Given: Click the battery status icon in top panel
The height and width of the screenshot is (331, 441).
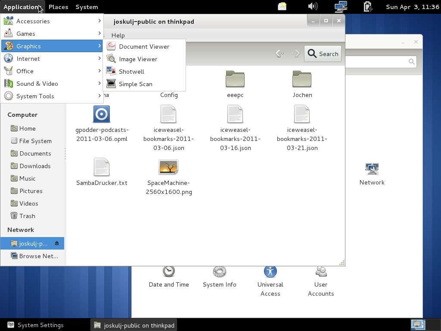Looking at the screenshot, I should (x=367, y=6).
